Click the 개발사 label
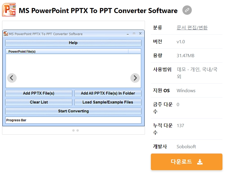 tap(160, 146)
